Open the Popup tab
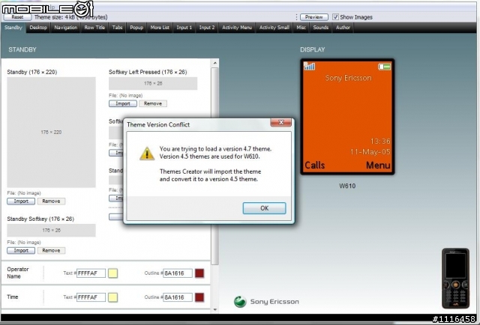This screenshot has width=480, height=325. click(136, 28)
